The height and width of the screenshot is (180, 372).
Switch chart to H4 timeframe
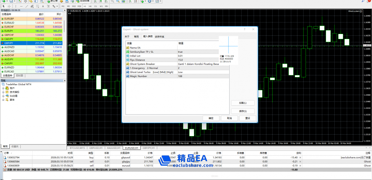[x=90, y=6]
